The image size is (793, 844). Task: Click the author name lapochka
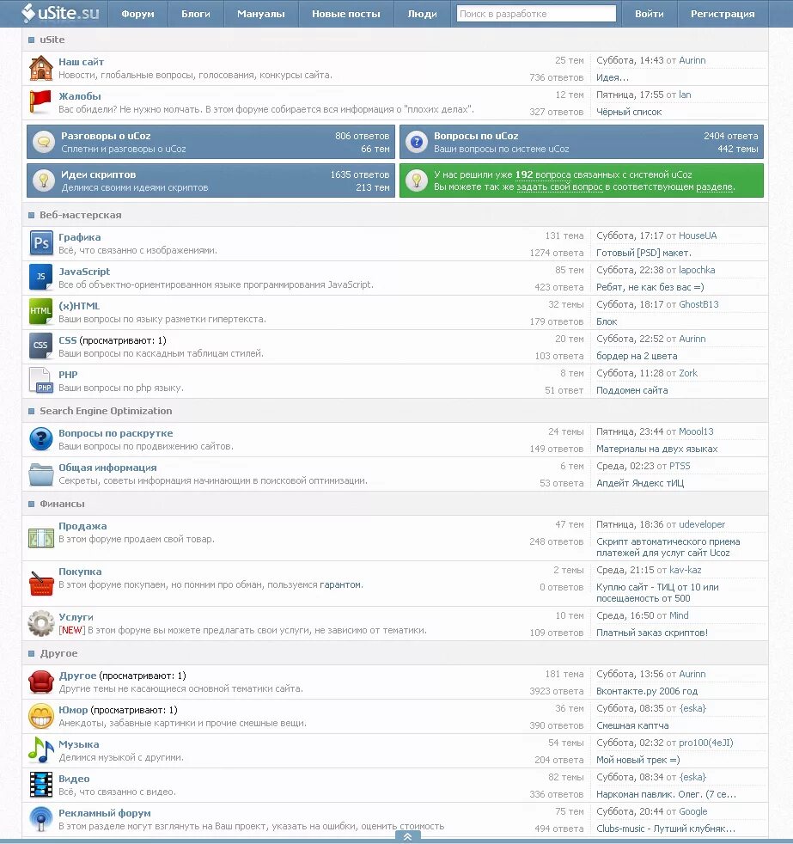pyautogui.click(x=697, y=270)
